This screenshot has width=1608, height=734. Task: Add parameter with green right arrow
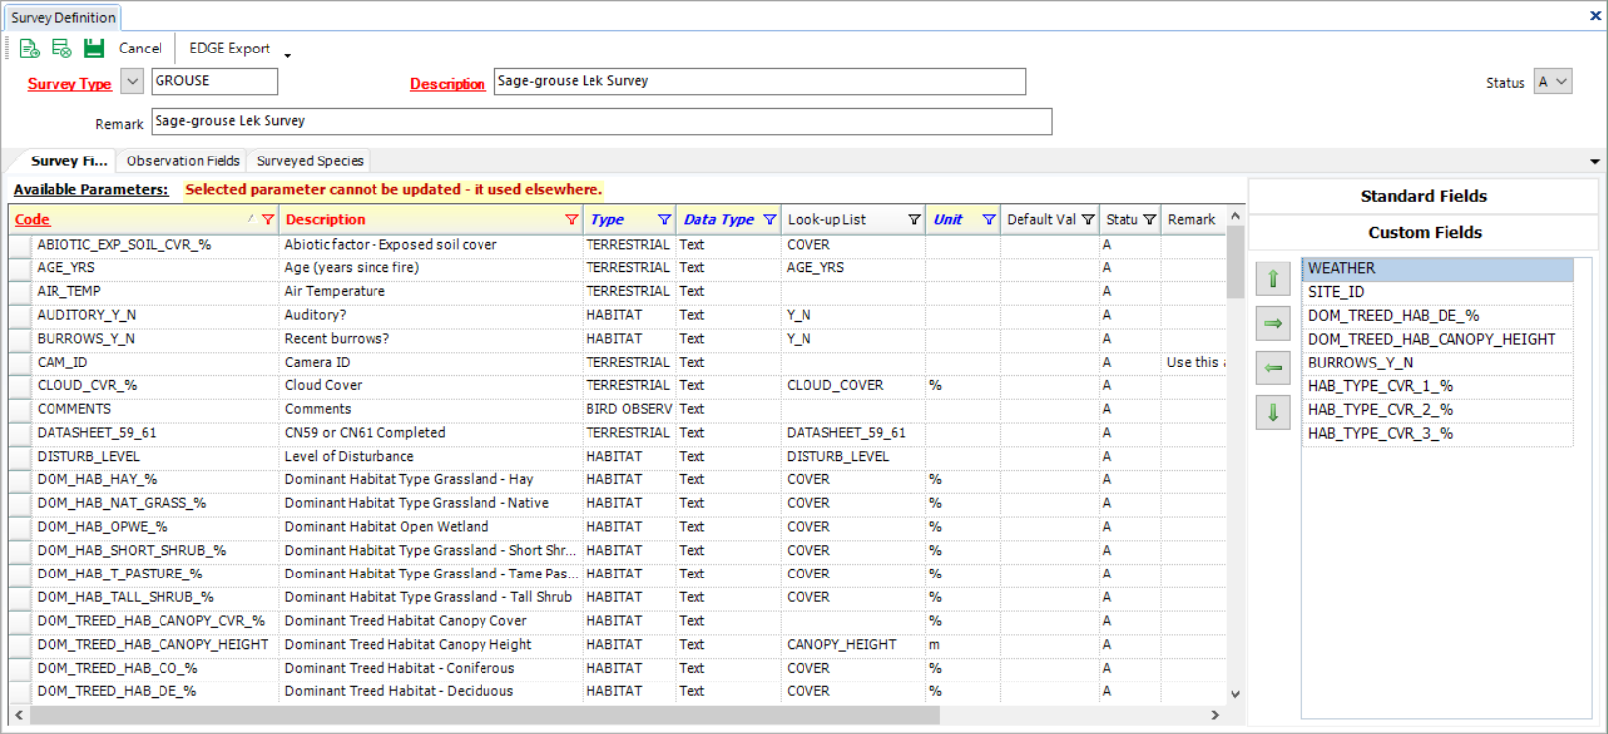coord(1273,323)
